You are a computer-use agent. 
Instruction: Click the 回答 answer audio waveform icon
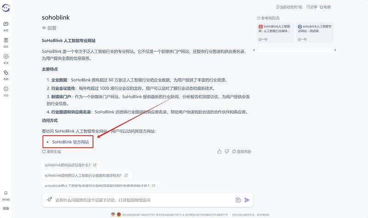click(x=44, y=28)
